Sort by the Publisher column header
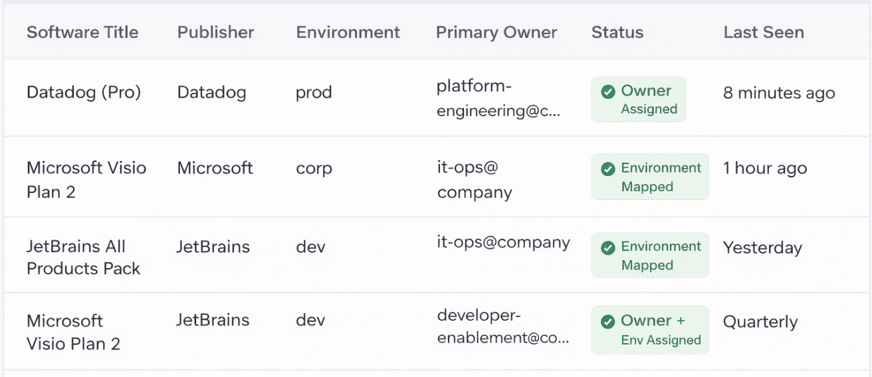The width and height of the screenshot is (872, 377). (x=215, y=33)
